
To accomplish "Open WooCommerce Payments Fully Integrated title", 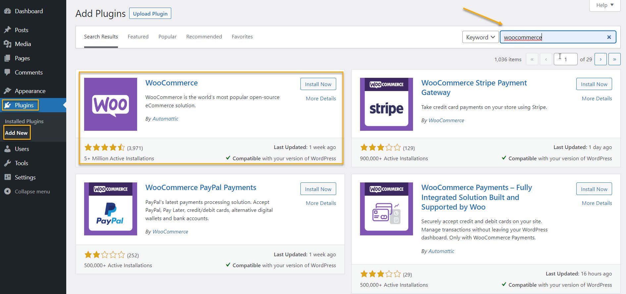I will point(477,197).
